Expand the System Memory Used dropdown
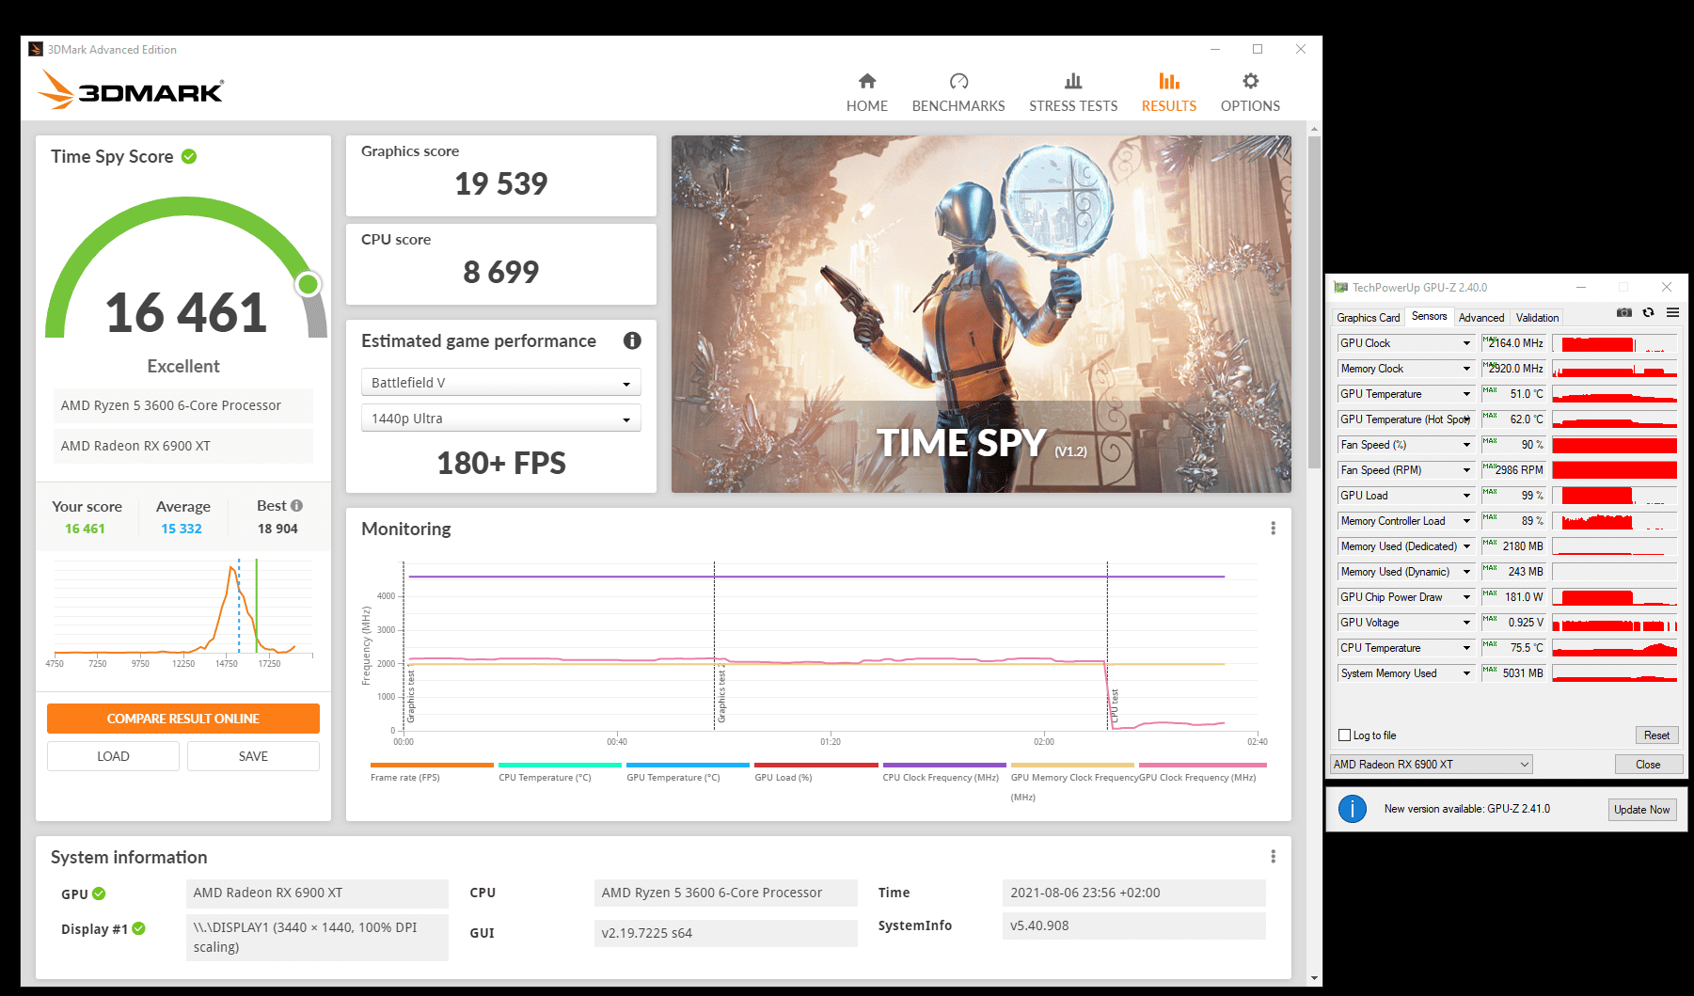 coord(1466,673)
